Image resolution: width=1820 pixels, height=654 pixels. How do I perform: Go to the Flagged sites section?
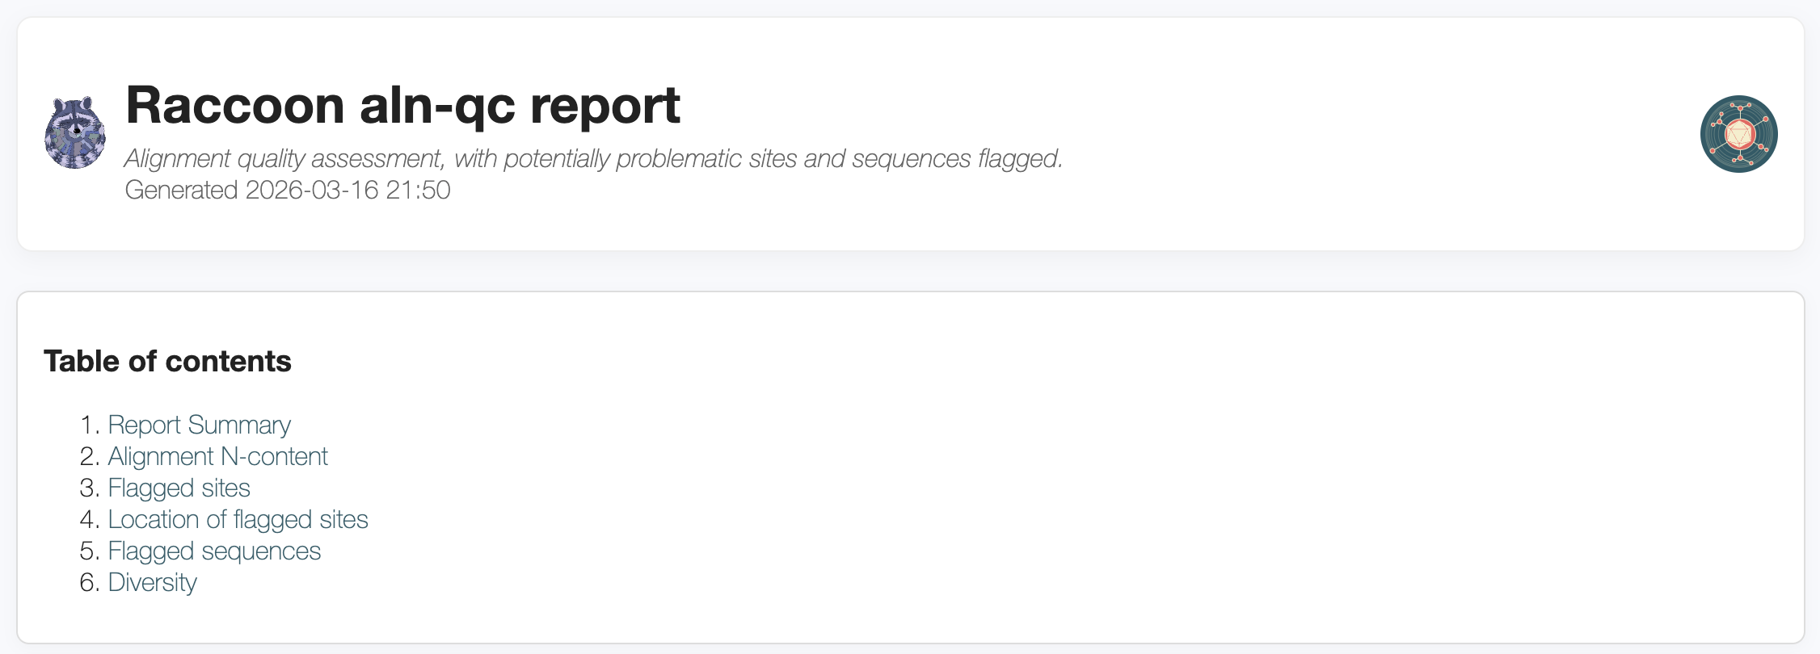click(179, 488)
